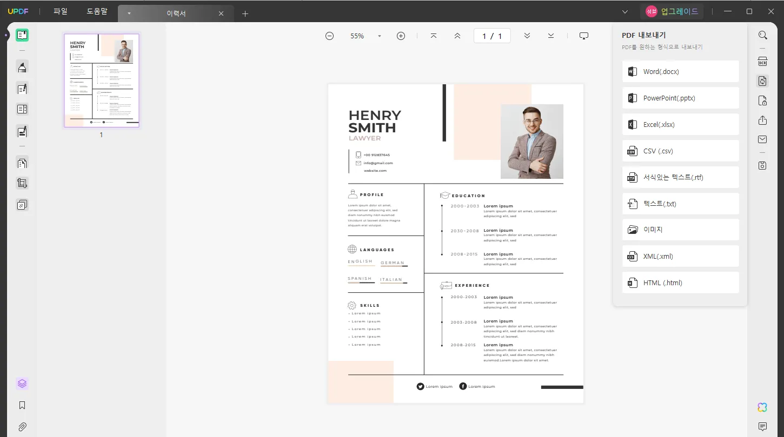Export to HTML (.html)
This screenshot has width=784, height=437.
coord(680,283)
